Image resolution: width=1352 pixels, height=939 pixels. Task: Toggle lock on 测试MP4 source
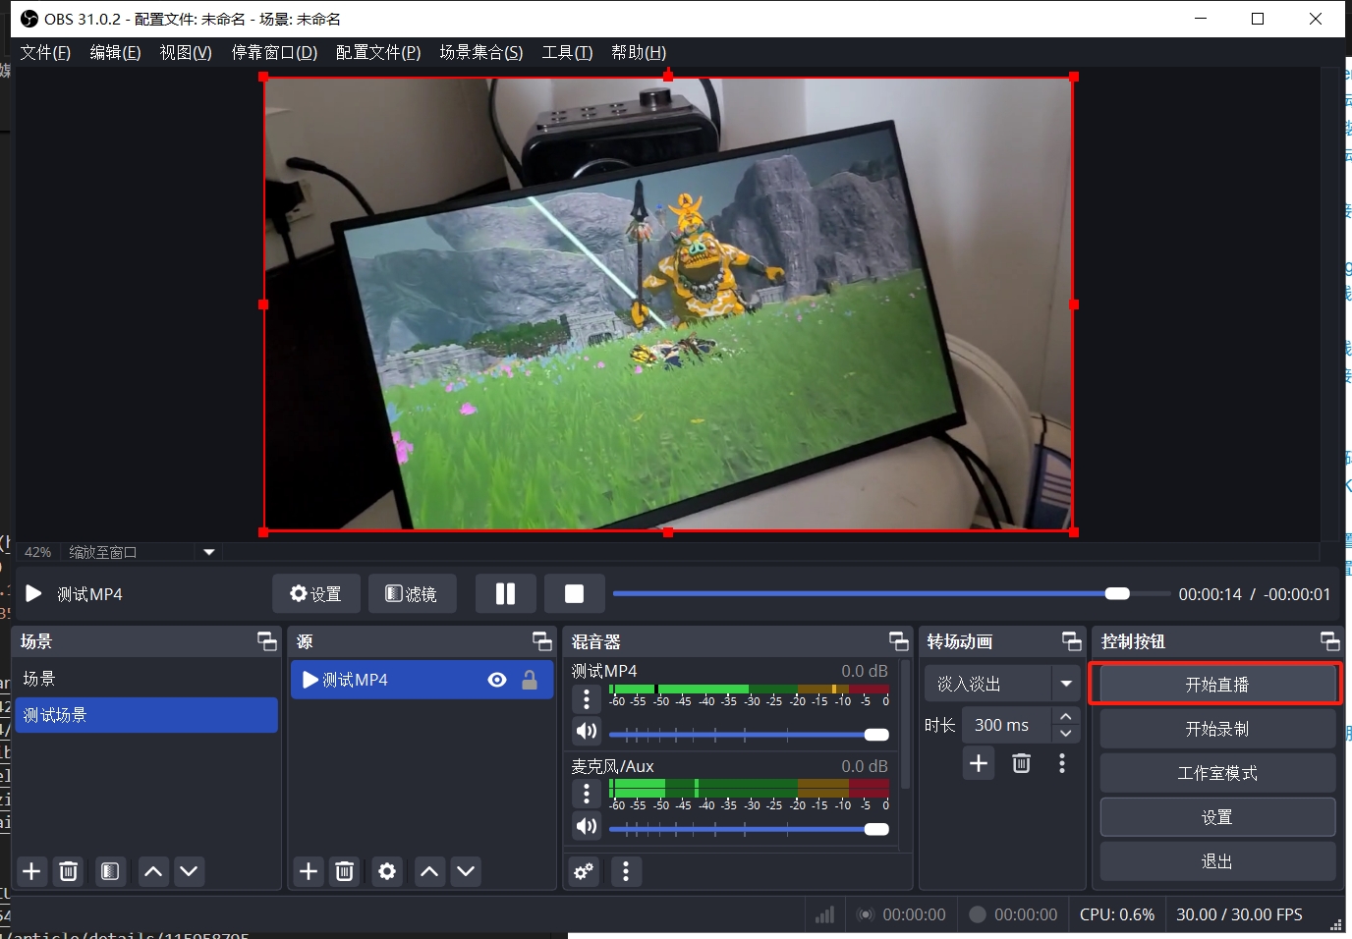click(530, 680)
